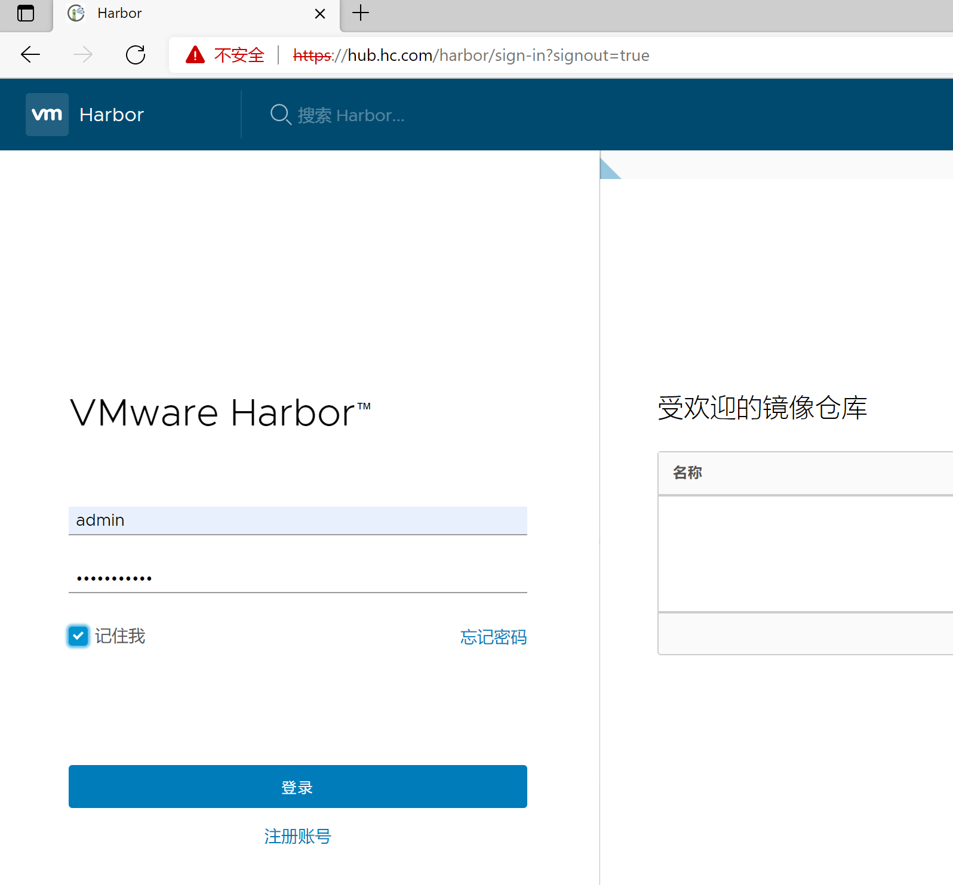
Task: Click the 记住我 label text
Action: [x=120, y=636]
